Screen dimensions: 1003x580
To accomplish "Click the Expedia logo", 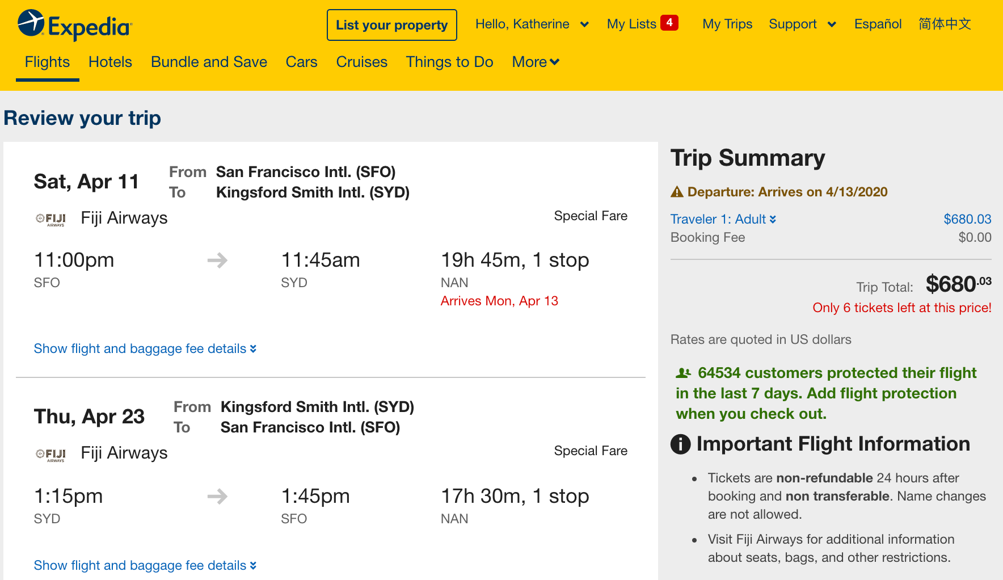I will pos(75,25).
